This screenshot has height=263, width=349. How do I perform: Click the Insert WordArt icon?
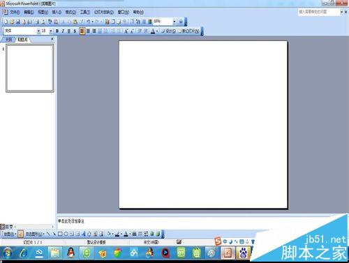pyautogui.click(x=84, y=234)
